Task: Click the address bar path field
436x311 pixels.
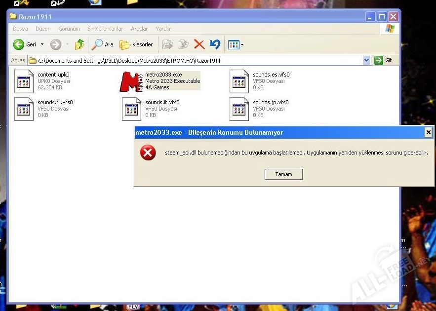Action: [x=198, y=61]
